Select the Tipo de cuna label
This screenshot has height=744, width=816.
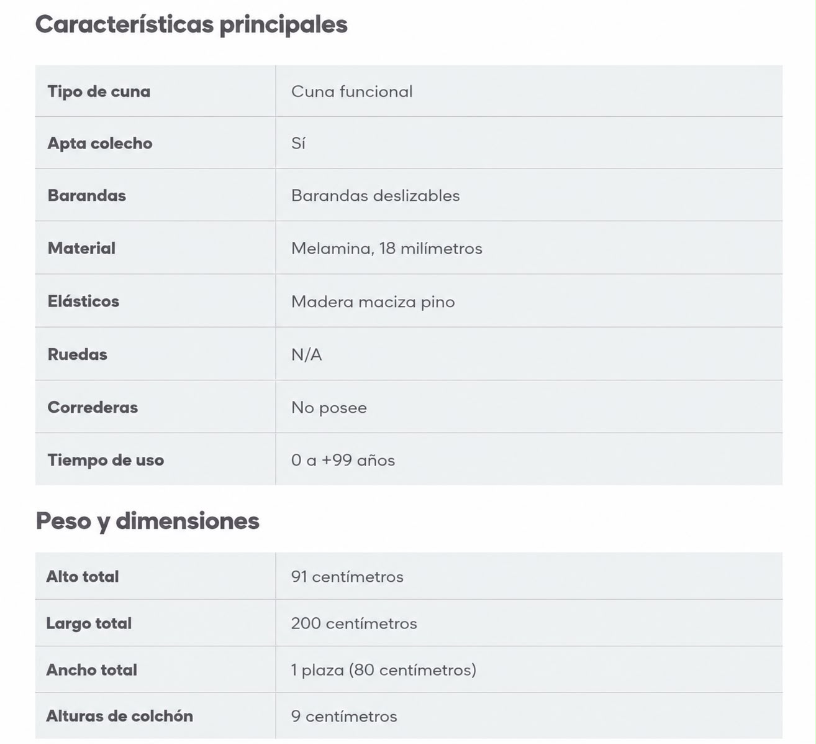click(99, 91)
